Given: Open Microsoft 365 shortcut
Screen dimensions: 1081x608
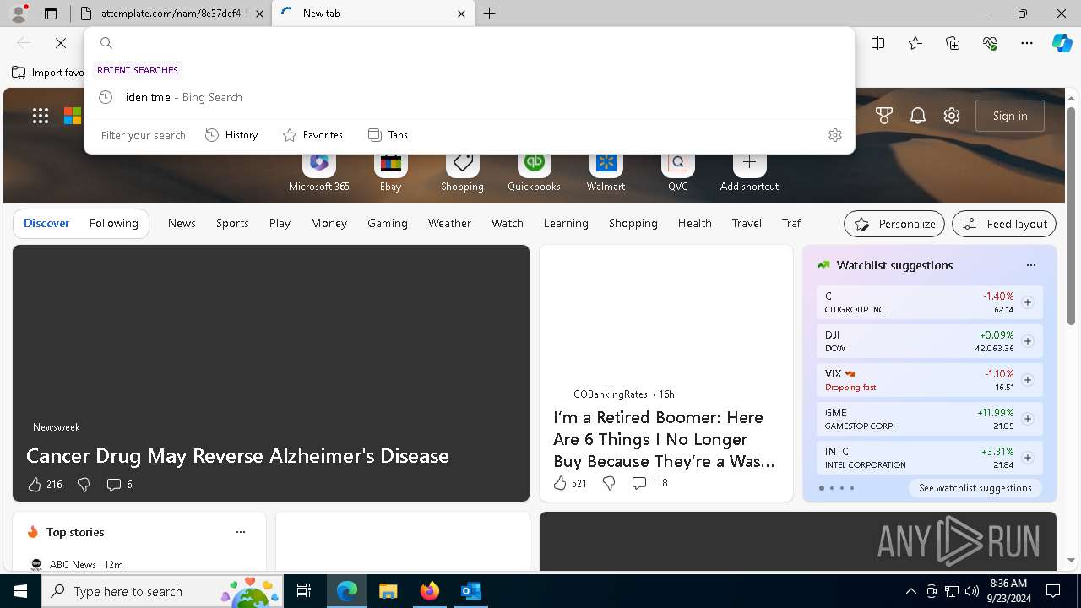Looking at the screenshot, I should (318, 171).
